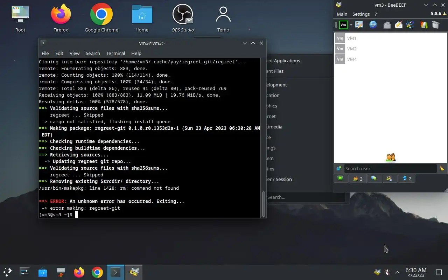
Task: Switch to the users tab showing 3
Action: pyautogui.click(x=358, y=178)
